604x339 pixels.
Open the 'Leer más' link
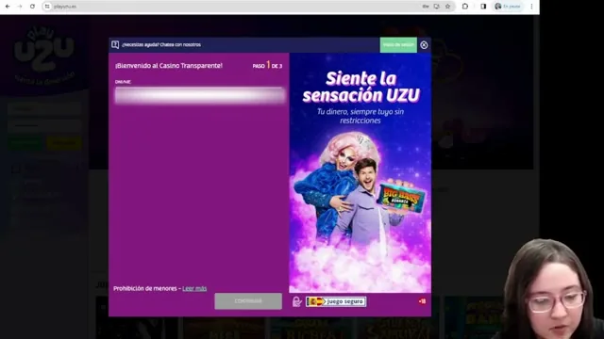coord(194,288)
